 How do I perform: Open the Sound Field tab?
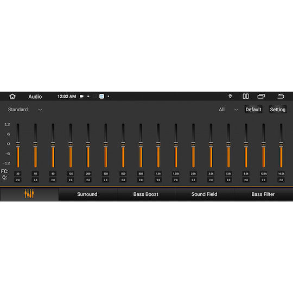click(204, 194)
